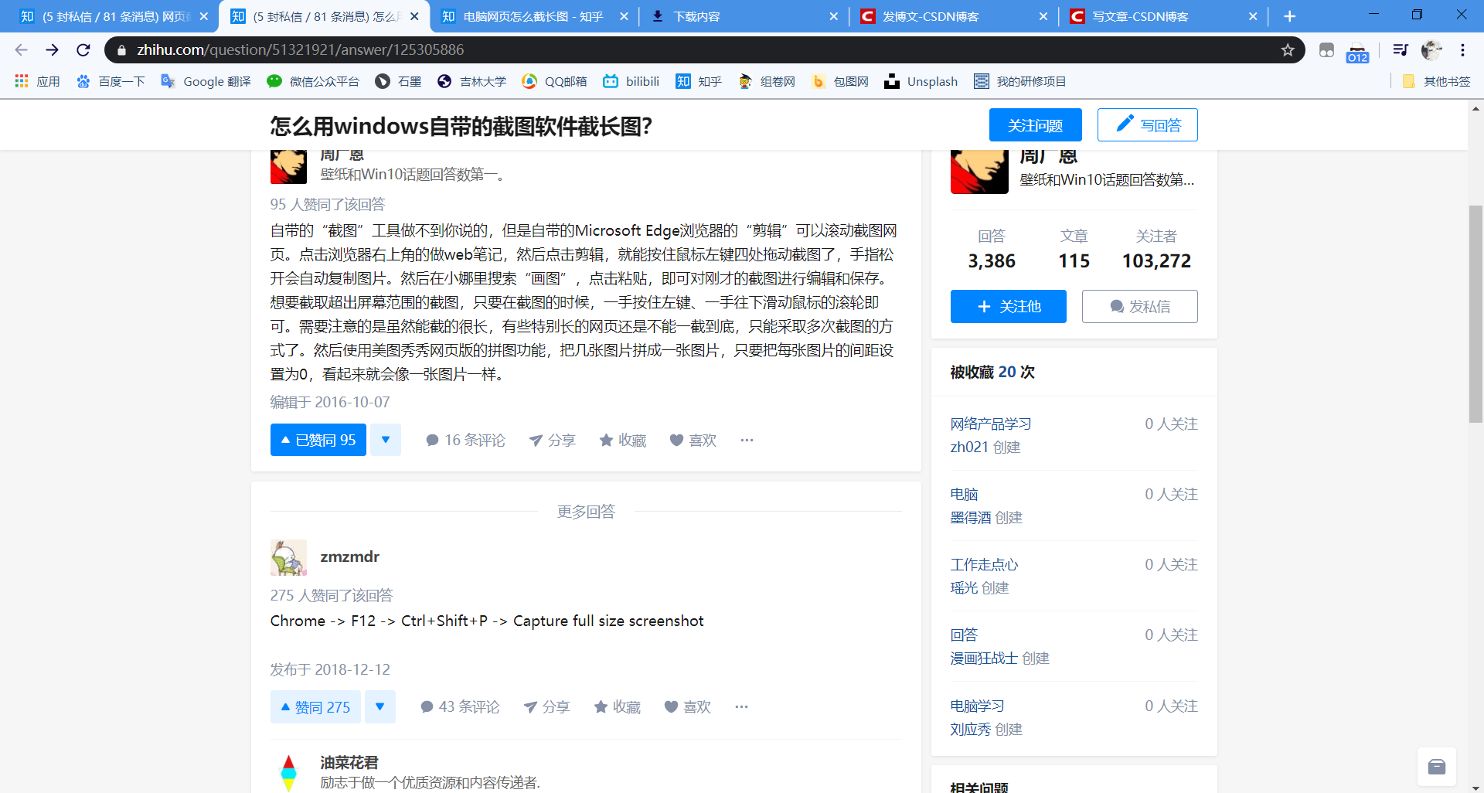This screenshot has width=1484, height=793.
Task: Open the 漫画狂战士 creator profile
Action: (984, 658)
